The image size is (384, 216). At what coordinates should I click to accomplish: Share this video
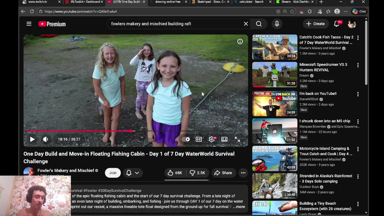point(223,173)
